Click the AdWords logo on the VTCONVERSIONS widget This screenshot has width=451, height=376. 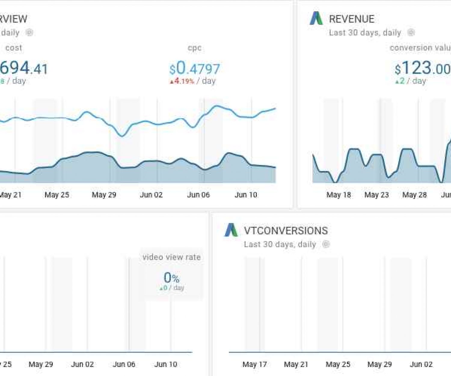231,231
